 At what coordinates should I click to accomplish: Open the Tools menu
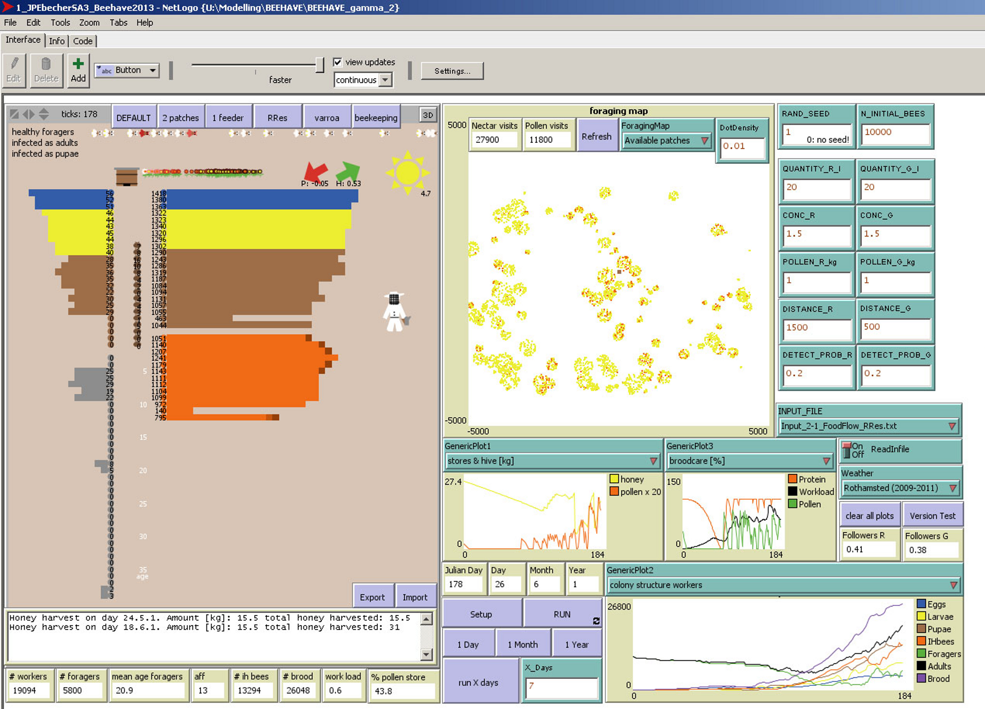(x=60, y=23)
